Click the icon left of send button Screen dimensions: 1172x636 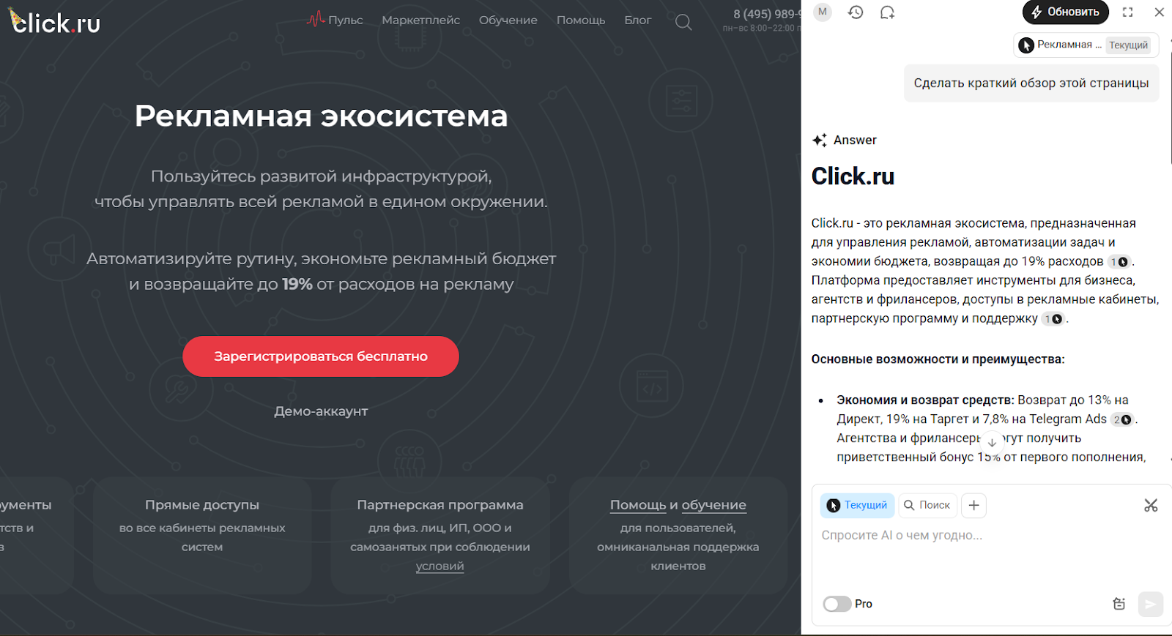[x=1119, y=604]
